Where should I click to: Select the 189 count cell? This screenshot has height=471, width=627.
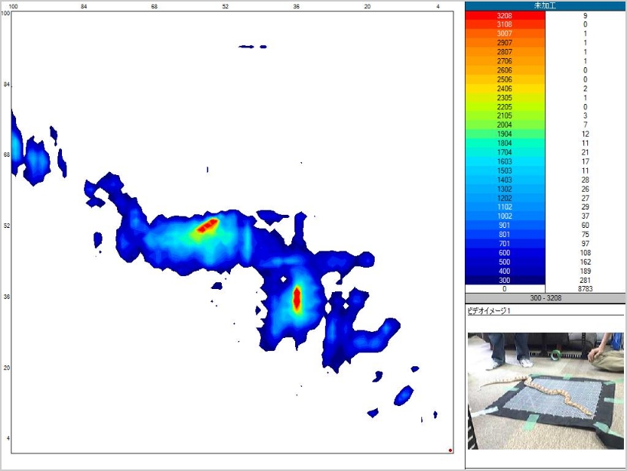pyautogui.click(x=585, y=271)
